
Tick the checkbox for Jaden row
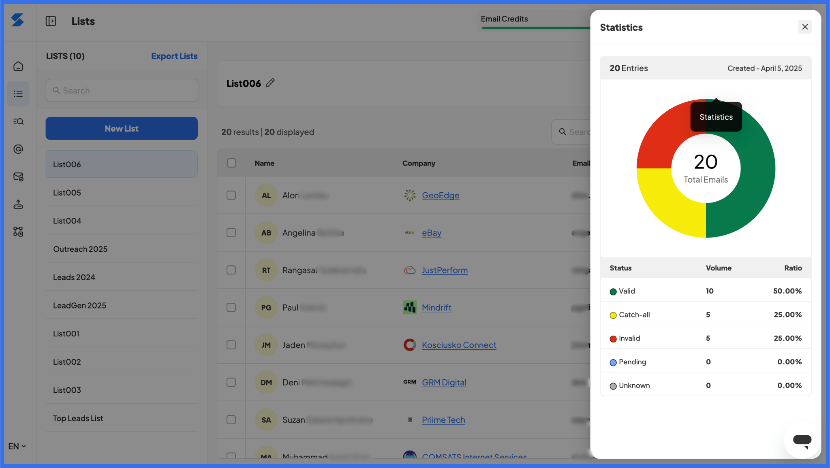pyautogui.click(x=231, y=345)
